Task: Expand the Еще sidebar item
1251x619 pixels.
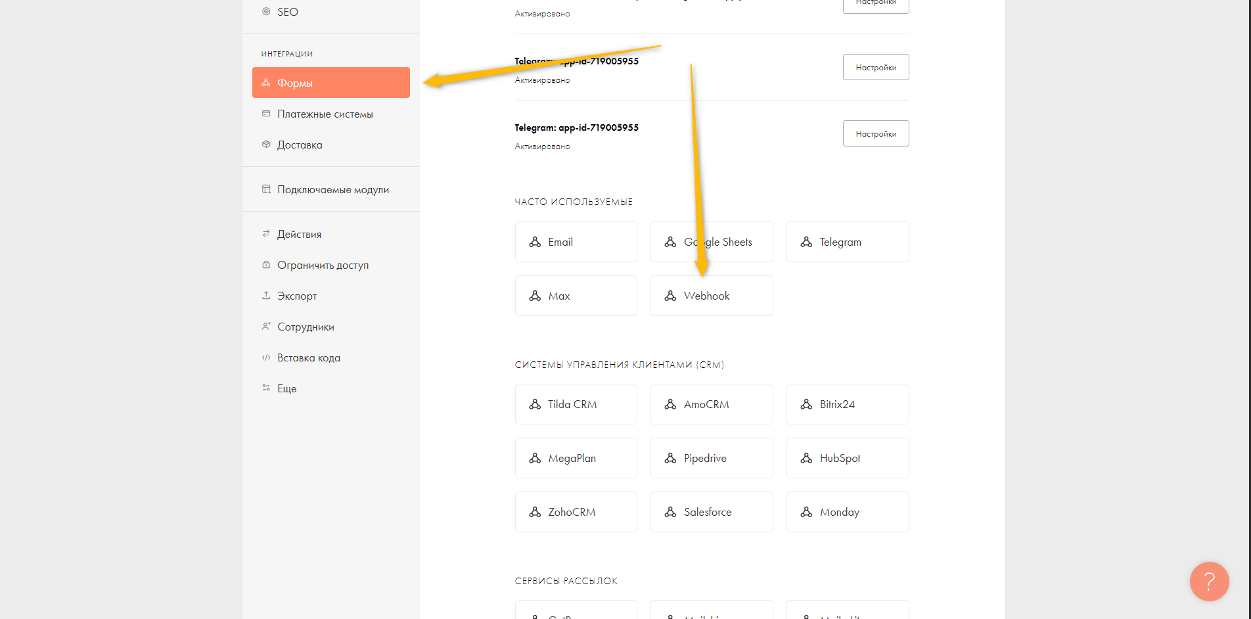Action: [x=265, y=388]
